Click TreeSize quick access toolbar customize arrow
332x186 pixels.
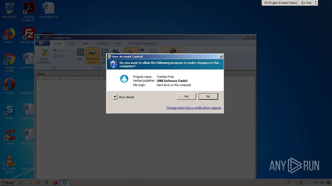[x=46, y=38]
